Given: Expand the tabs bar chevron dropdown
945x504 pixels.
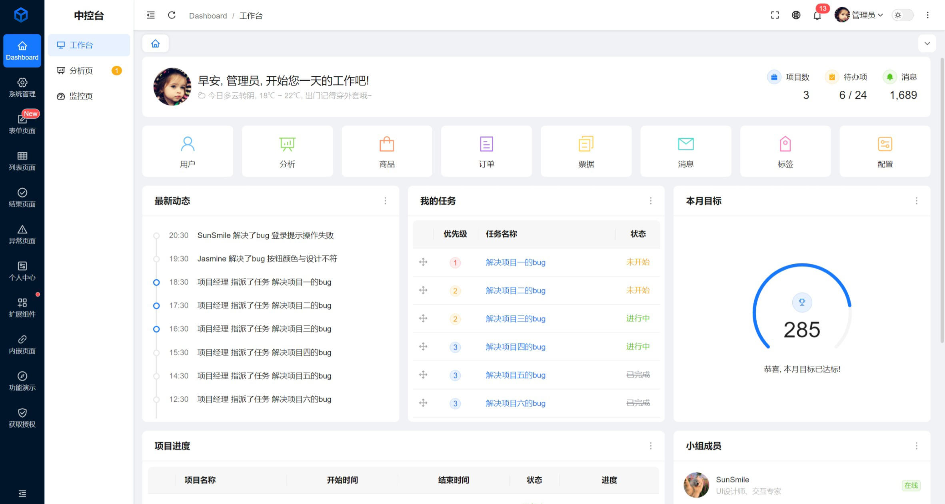Looking at the screenshot, I should pos(927,44).
